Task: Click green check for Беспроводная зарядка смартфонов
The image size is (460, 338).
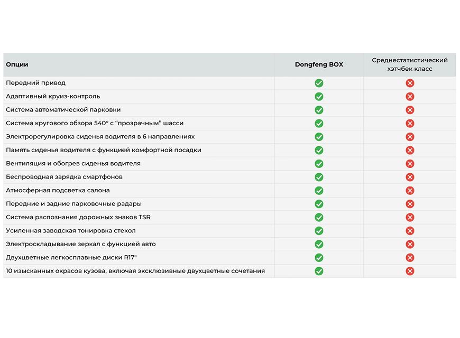Action: 319,177
